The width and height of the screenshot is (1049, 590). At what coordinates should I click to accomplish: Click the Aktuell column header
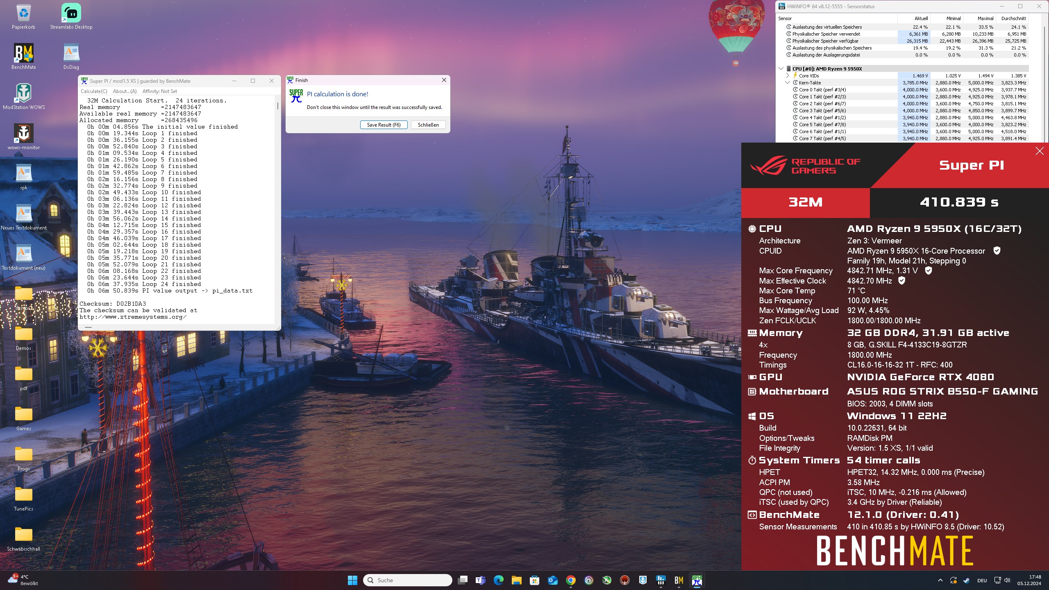tap(914, 18)
